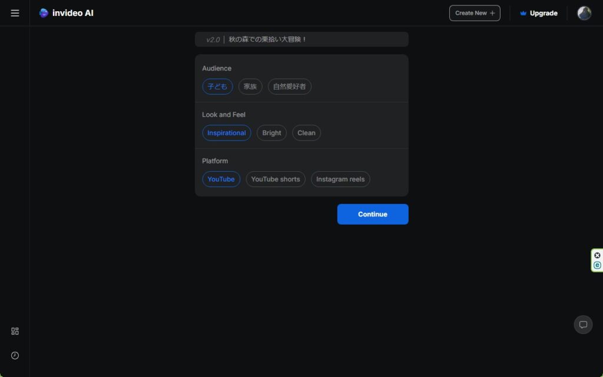Dismiss the side extension widget with X
Image resolution: width=603 pixels, height=377 pixels.
(x=597, y=255)
